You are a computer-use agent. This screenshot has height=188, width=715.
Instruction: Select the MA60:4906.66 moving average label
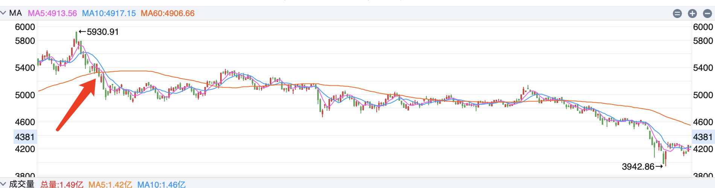pos(167,13)
